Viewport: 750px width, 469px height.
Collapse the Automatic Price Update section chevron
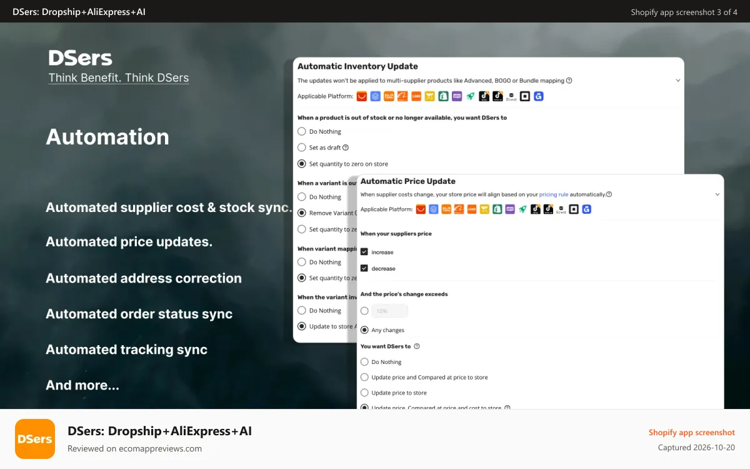(x=717, y=194)
